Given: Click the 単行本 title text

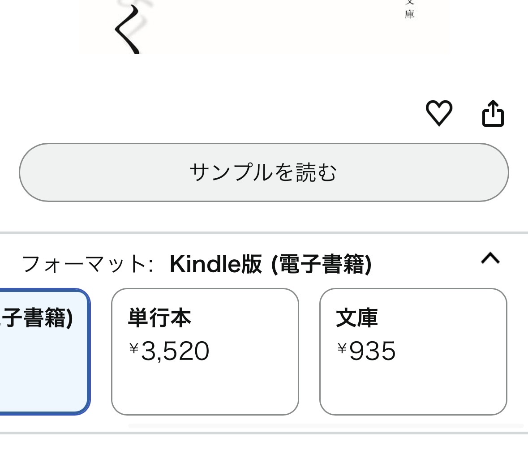Looking at the screenshot, I should click(159, 318).
